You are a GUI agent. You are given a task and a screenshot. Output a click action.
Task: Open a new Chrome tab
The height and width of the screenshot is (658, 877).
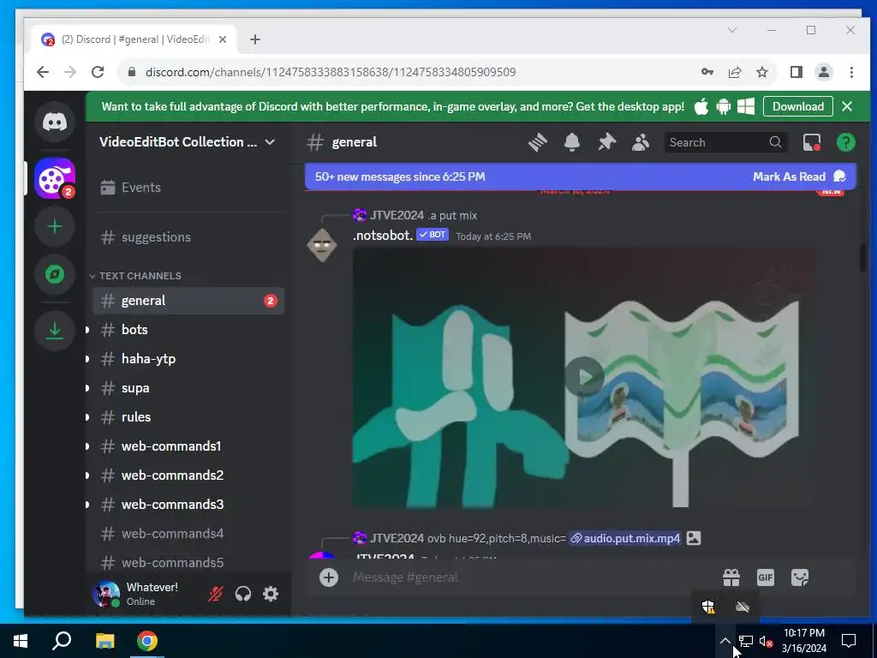click(x=255, y=39)
